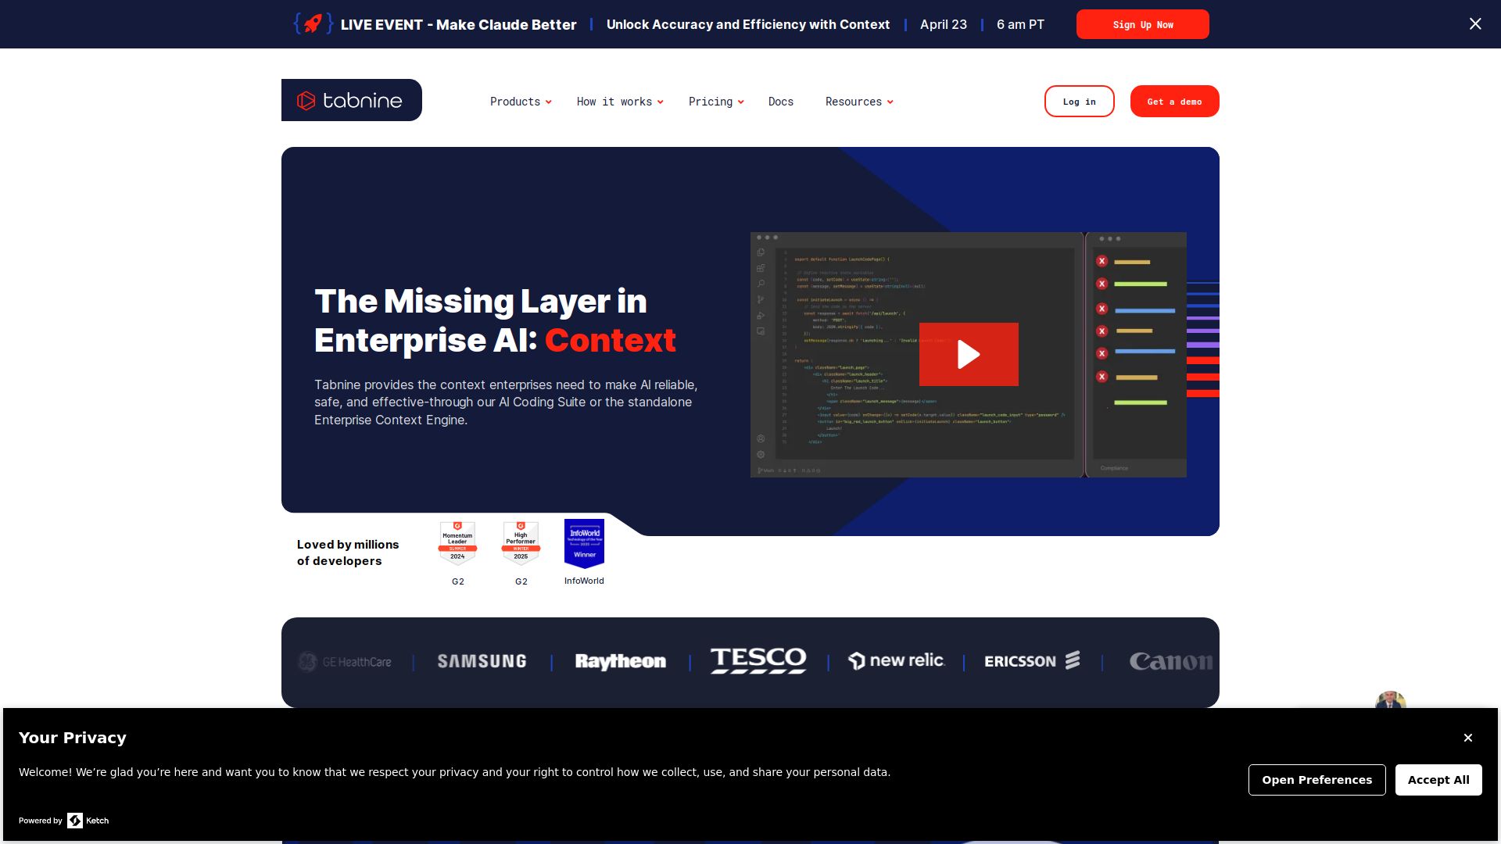Screen dimensions: 1501x844
Task: Click the Log in button
Action: (x=1079, y=102)
